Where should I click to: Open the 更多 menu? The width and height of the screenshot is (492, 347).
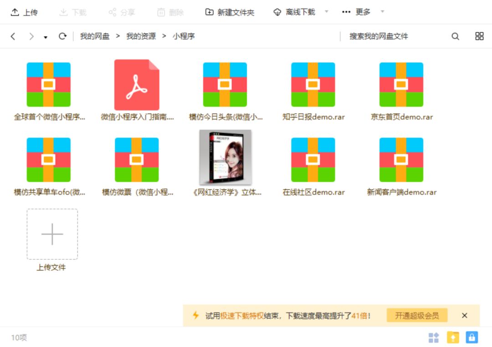(356, 12)
